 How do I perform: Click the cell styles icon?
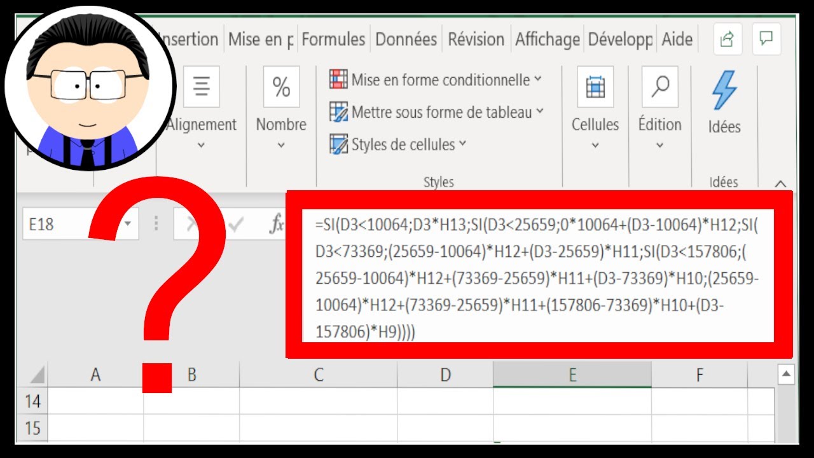click(x=338, y=144)
